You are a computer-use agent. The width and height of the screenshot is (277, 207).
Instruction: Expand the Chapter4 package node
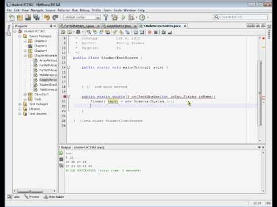point(25,51)
